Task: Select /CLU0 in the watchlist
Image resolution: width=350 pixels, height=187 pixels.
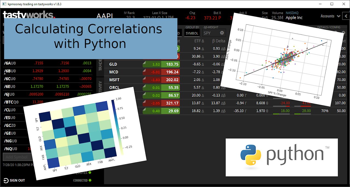Action: [10, 110]
